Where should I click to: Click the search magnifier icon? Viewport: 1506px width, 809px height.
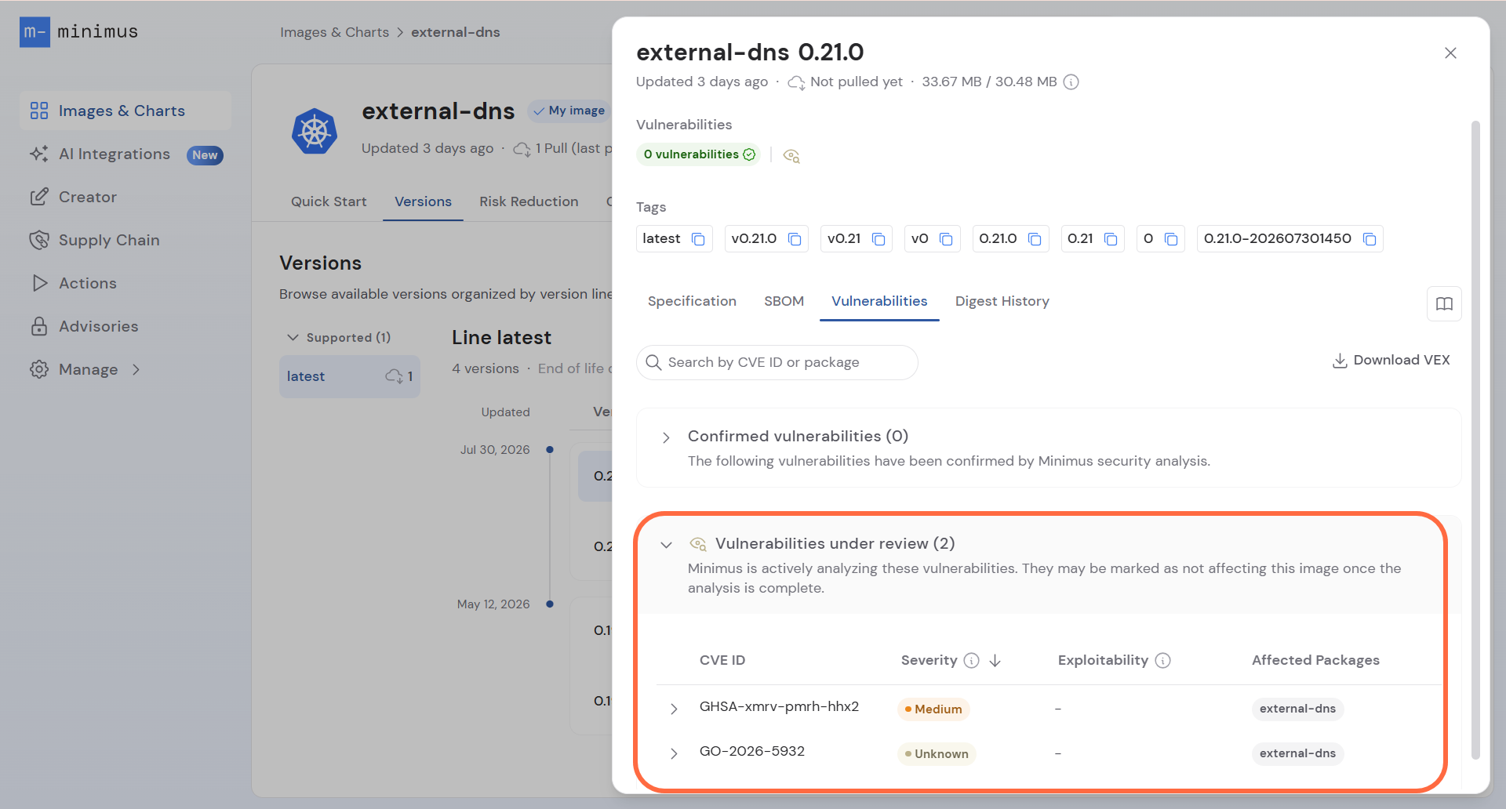click(x=653, y=362)
